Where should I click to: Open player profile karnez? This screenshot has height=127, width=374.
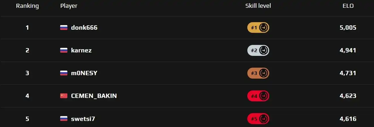pos(81,50)
